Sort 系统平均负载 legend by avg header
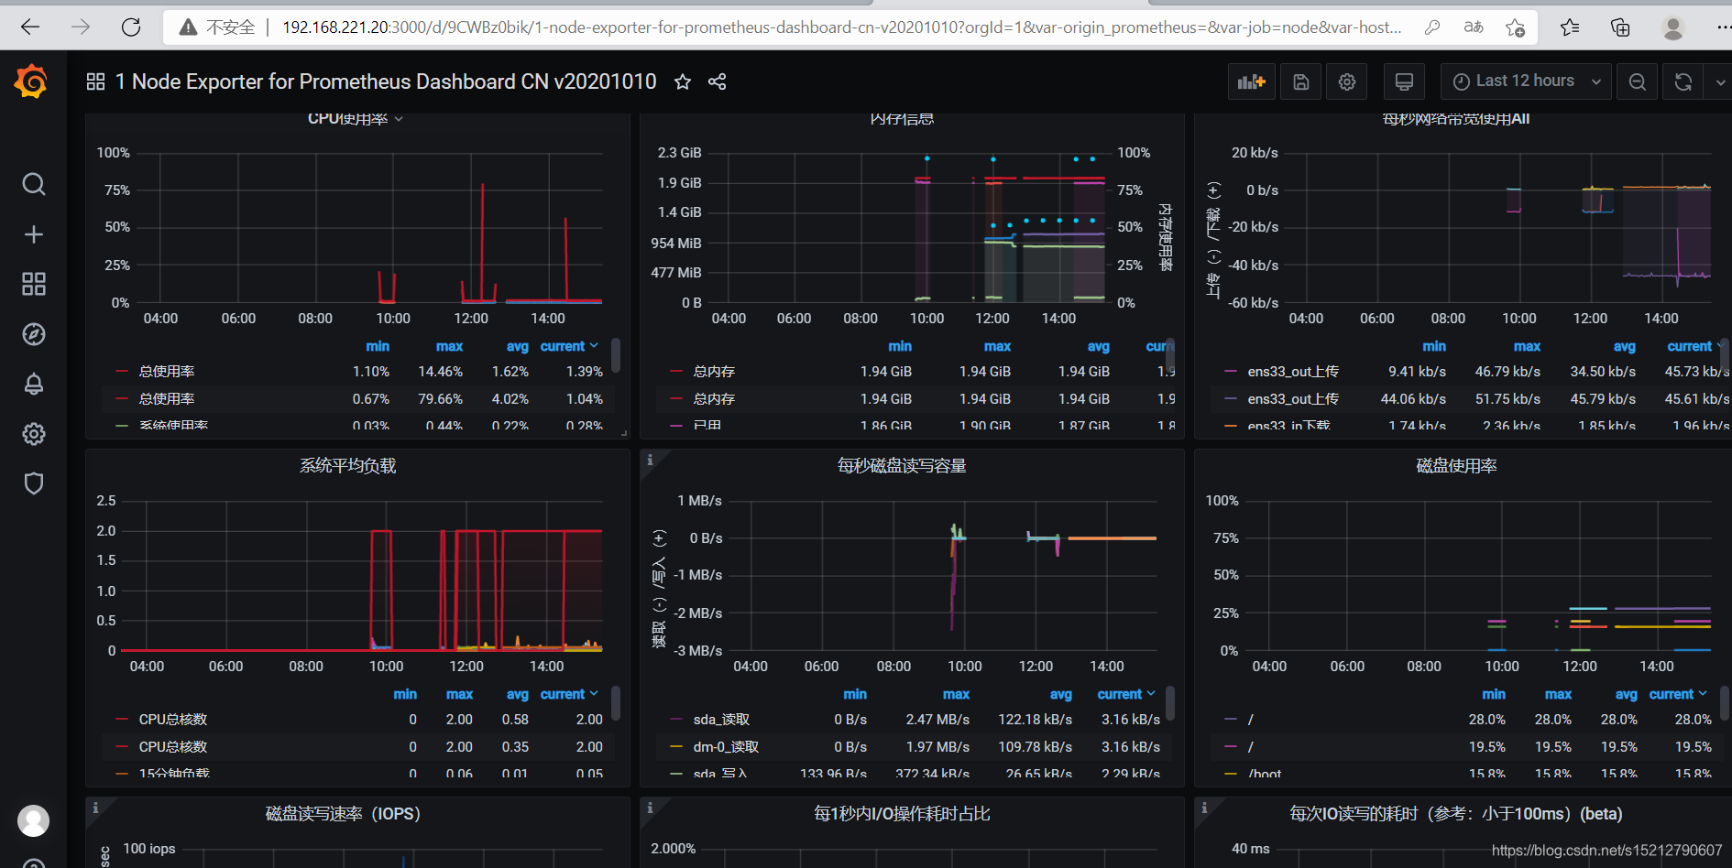 [x=518, y=694]
